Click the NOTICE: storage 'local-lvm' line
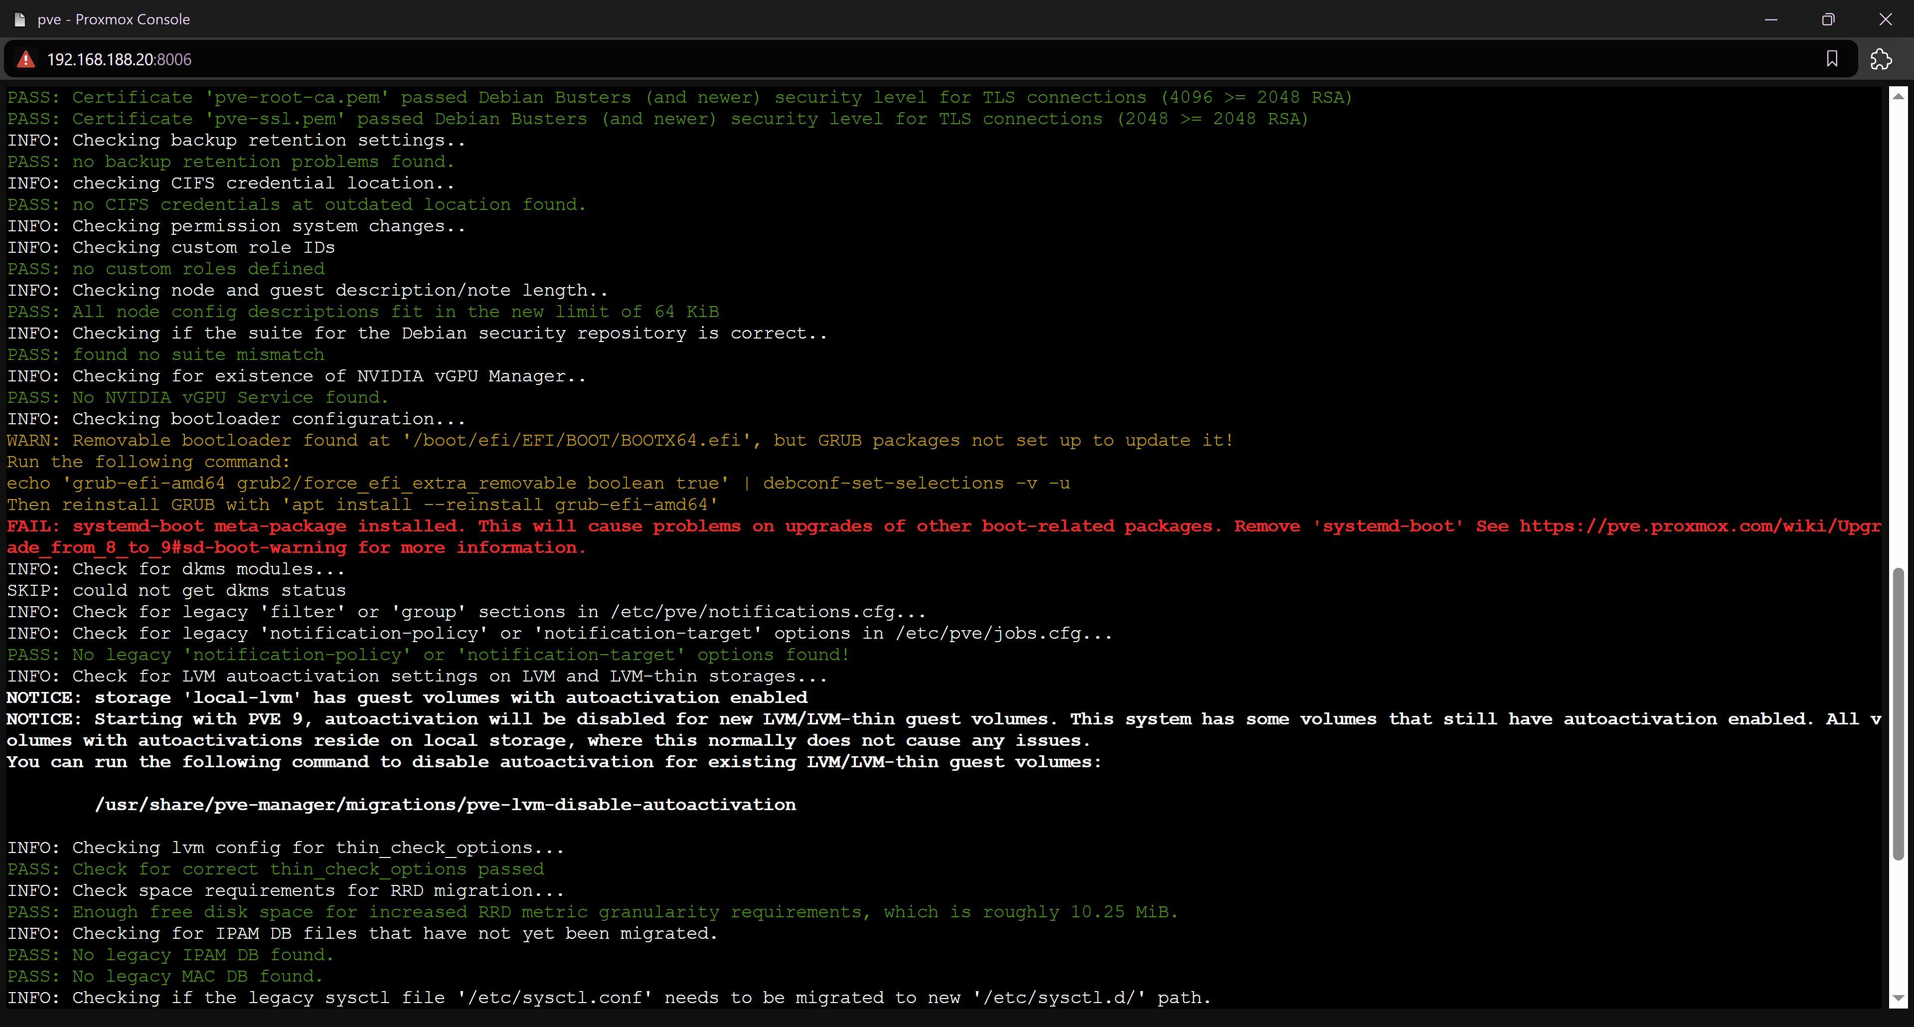This screenshot has height=1027, width=1914. tap(407, 697)
